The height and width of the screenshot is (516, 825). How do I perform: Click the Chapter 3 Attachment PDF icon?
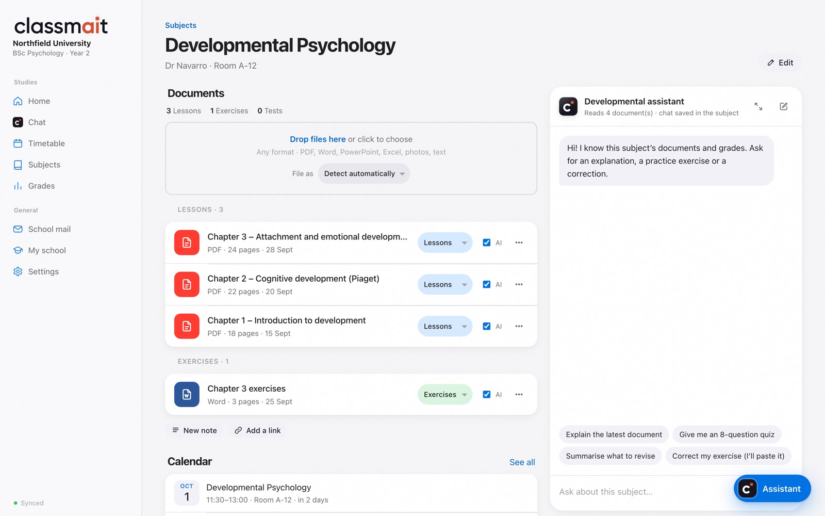tap(187, 243)
